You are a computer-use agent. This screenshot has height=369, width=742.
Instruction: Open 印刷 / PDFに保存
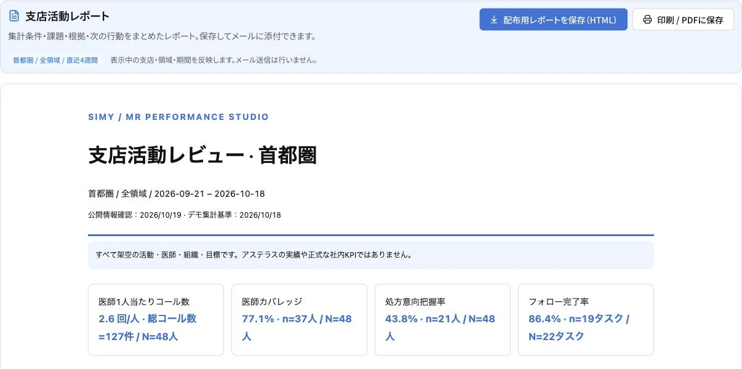pos(683,20)
